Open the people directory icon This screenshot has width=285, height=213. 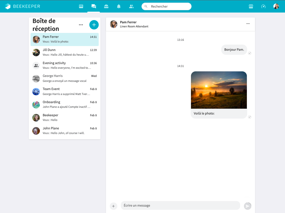pyautogui.click(x=131, y=6)
